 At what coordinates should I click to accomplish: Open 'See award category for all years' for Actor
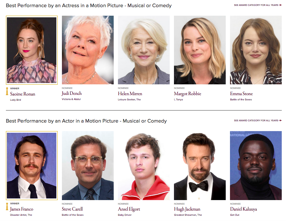(256, 121)
